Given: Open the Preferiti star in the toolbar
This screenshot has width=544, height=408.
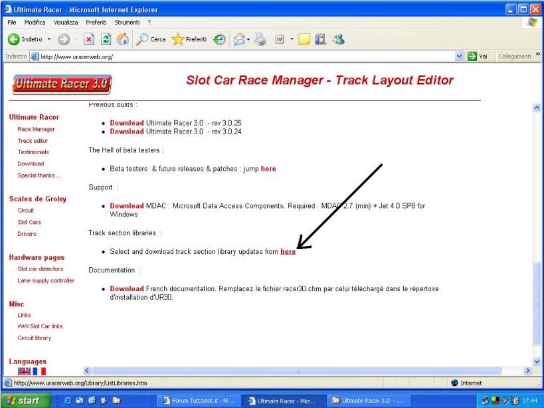Looking at the screenshot, I should [189, 39].
